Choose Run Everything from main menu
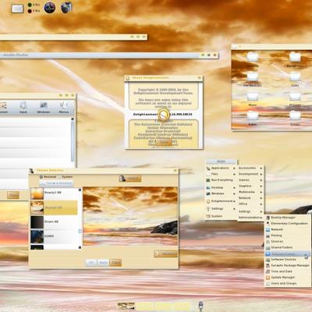 click(221, 180)
